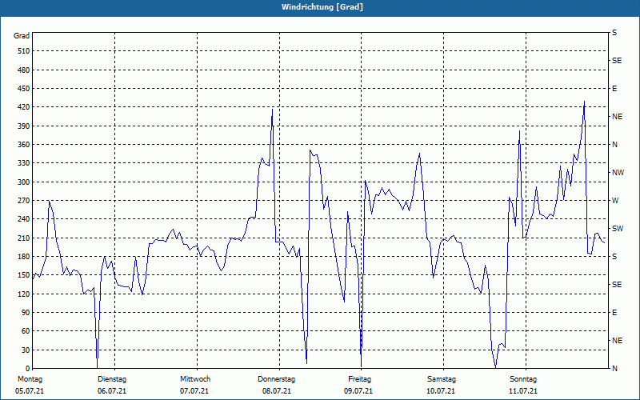
Task: Click the 270 y-axis value
Action: pos(24,201)
